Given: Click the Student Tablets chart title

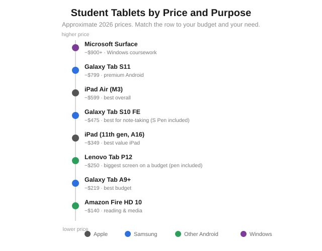Looking at the screenshot, I should (x=161, y=13).
